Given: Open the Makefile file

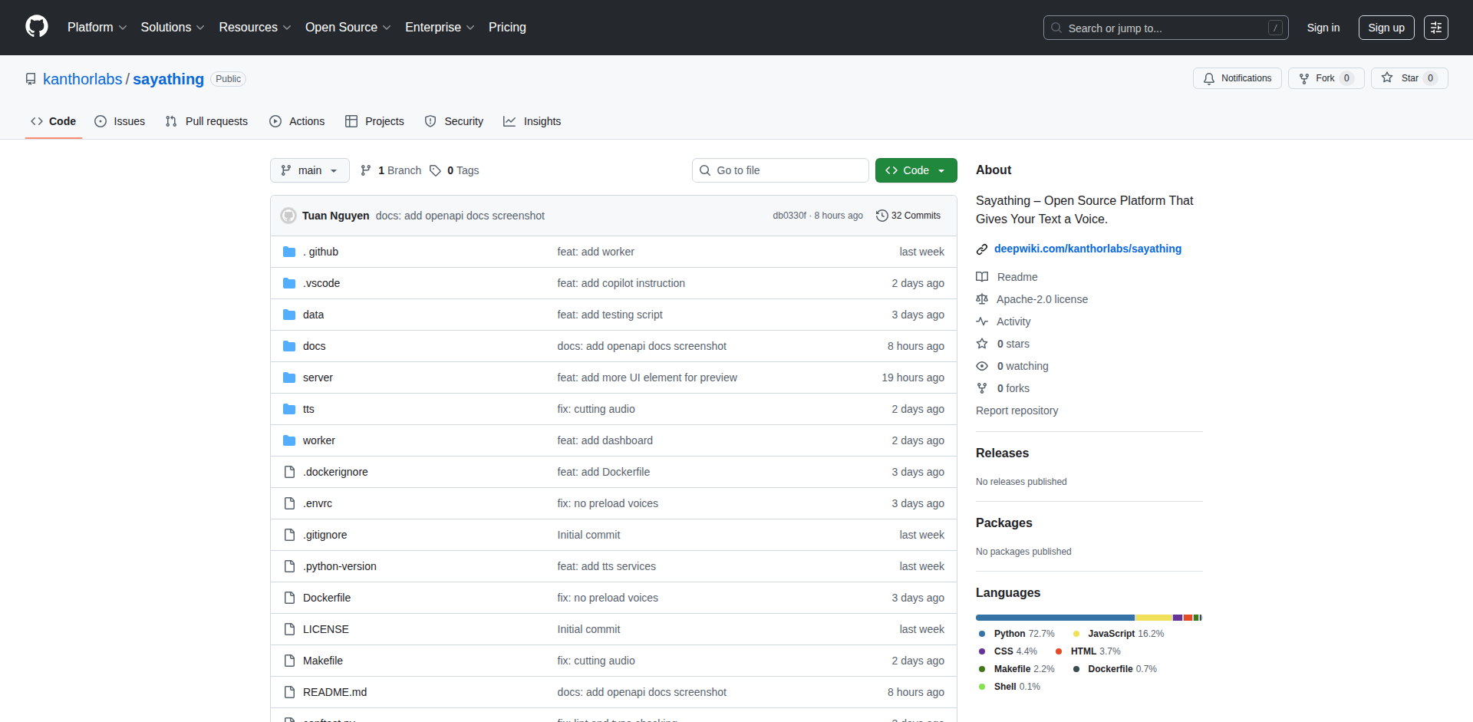Looking at the screenshot, I should [323, 661].
